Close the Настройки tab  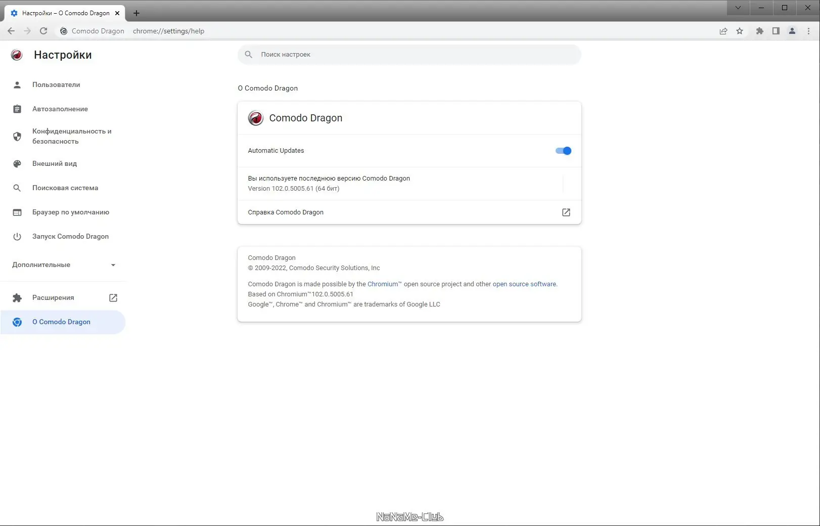[117, 13]
